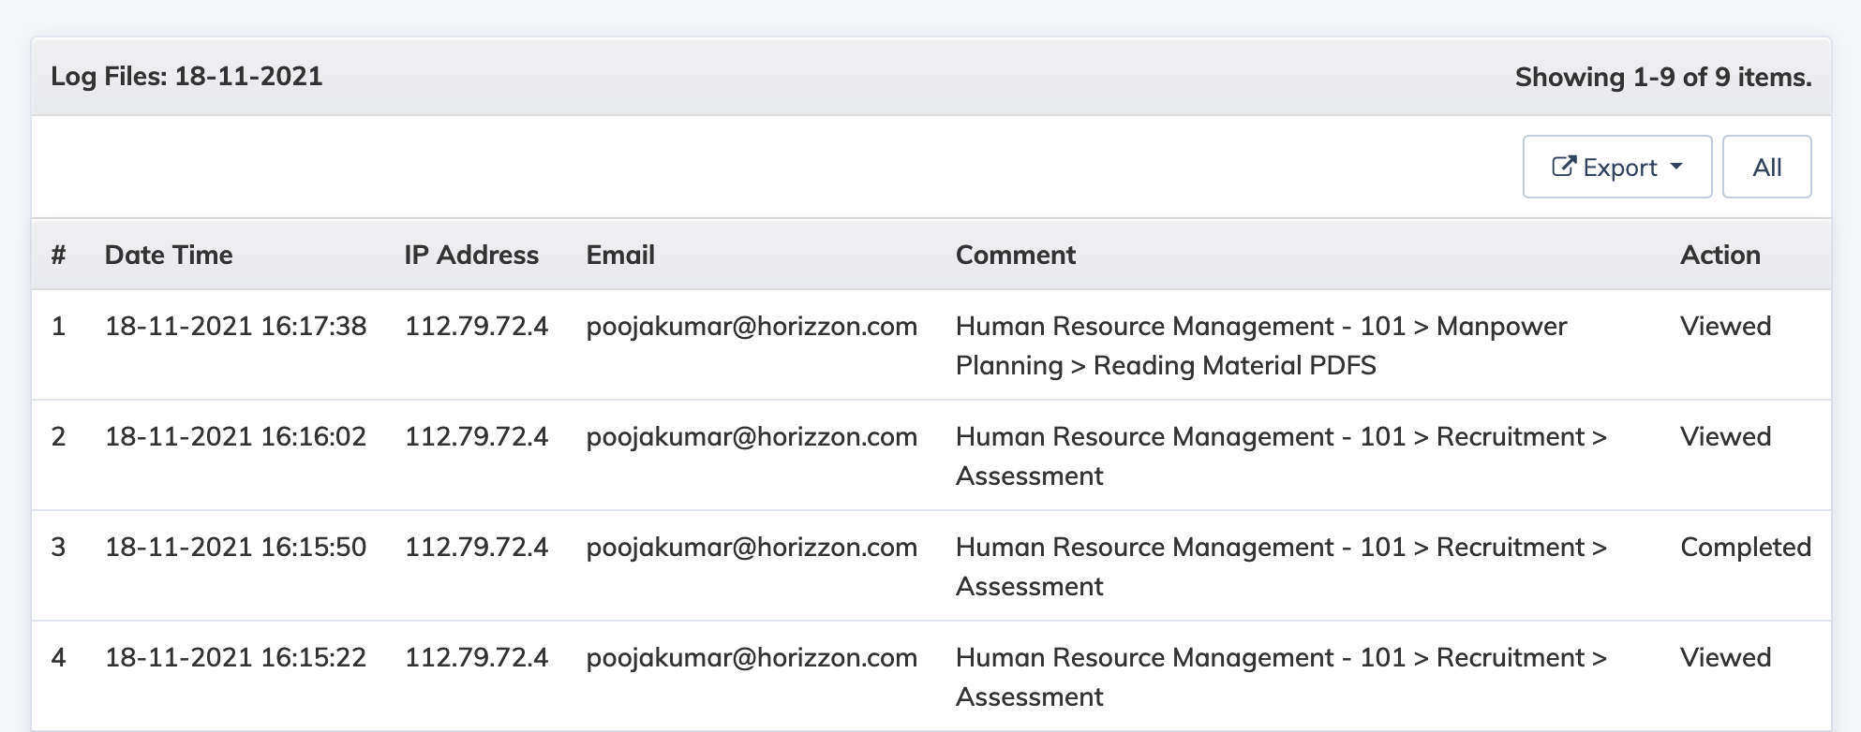Click the Manpower Planning comment in row 1
Screen dimensions: 1861x732
[1261, 345]
